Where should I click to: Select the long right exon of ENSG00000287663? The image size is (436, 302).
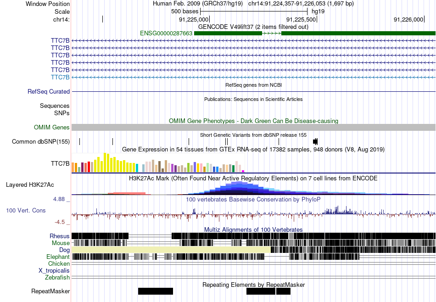pyautogui.click(x=358, y=34)
